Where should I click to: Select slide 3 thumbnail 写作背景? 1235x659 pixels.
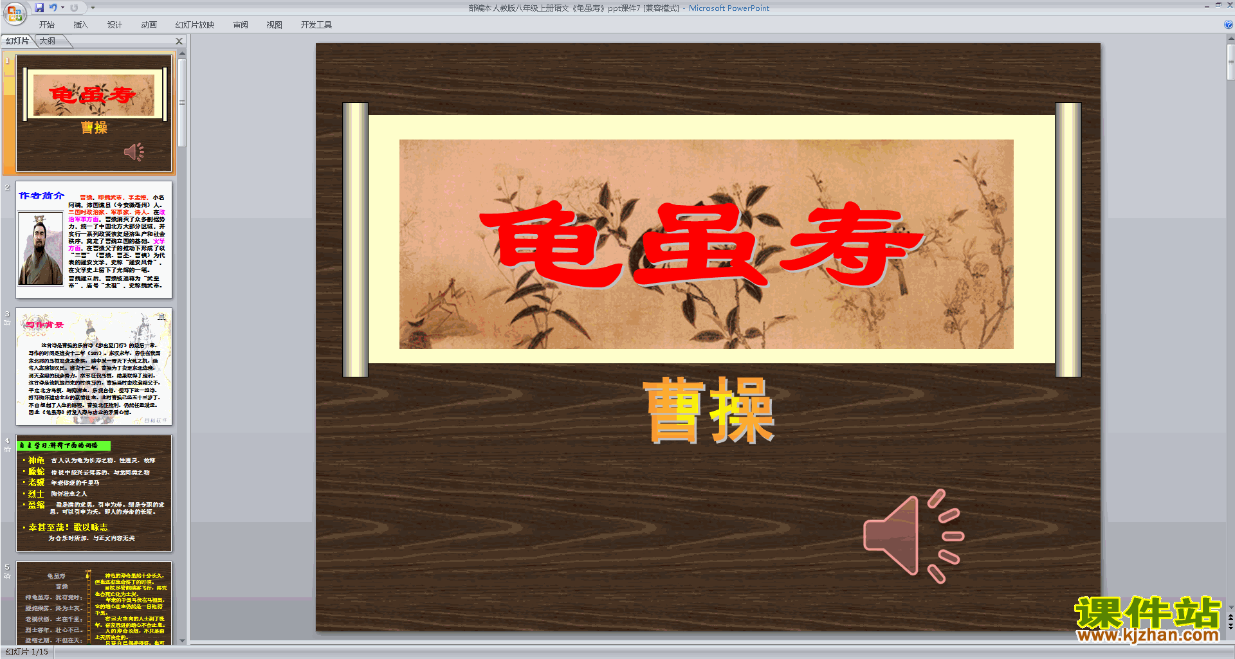94,366
